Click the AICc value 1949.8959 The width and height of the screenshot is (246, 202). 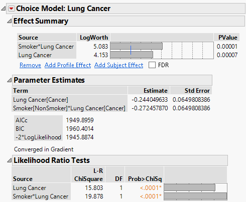[x=80, y=120]
